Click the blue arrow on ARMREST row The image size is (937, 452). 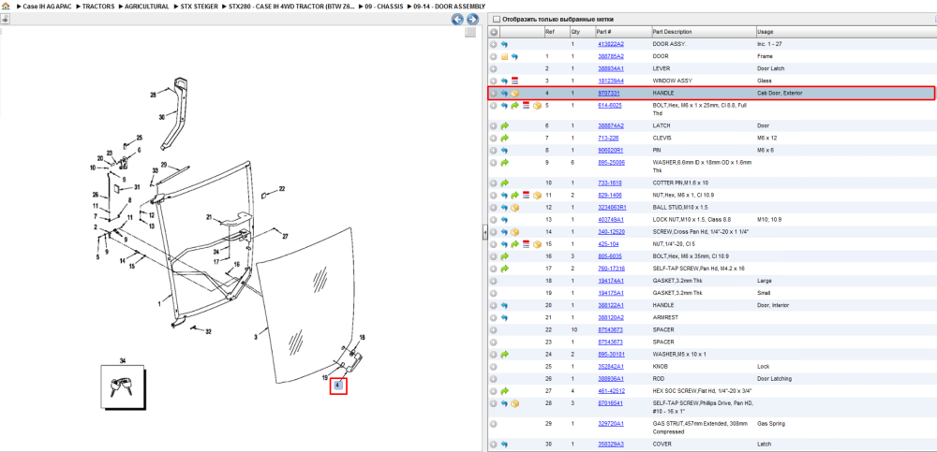click(x=504, y=317)
